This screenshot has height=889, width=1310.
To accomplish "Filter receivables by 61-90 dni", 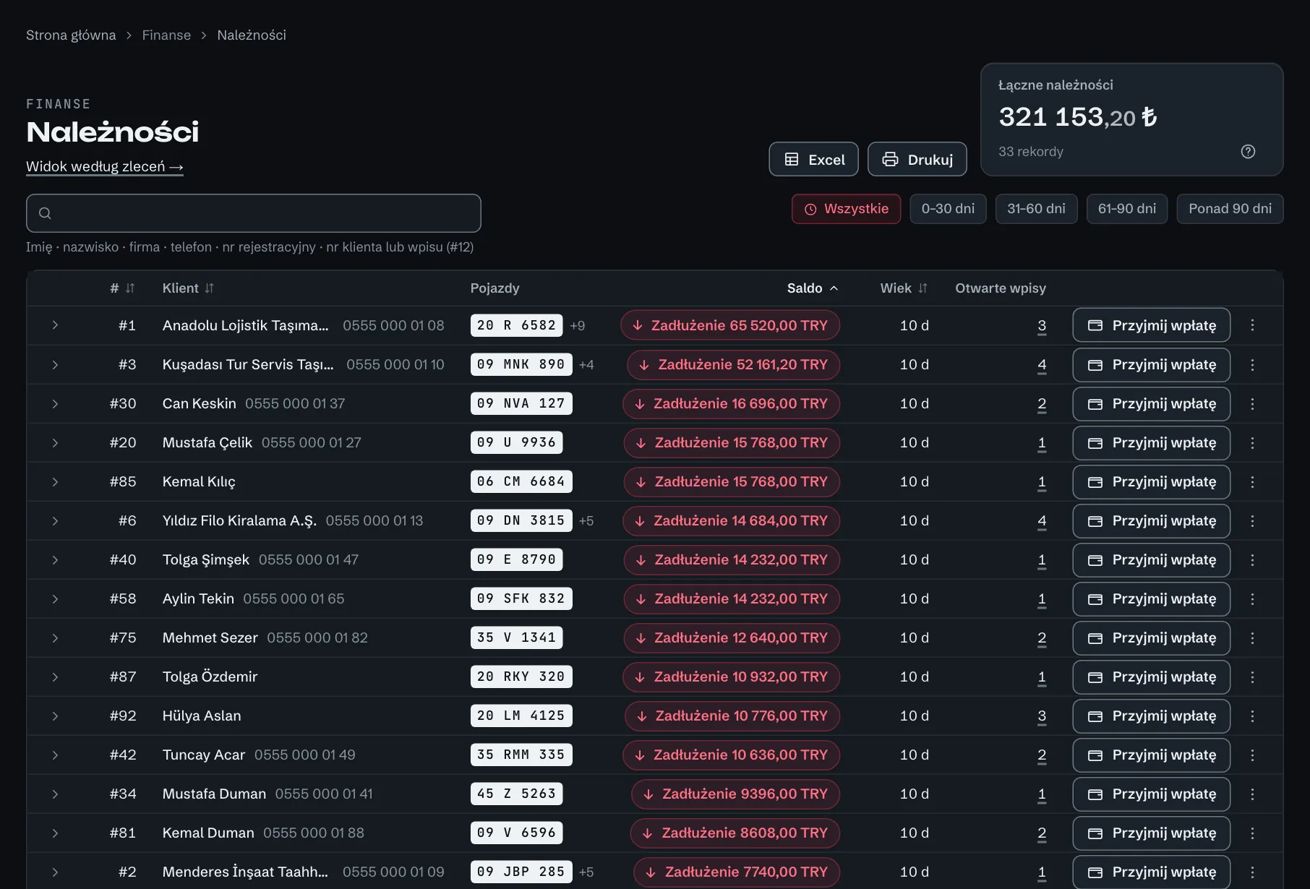I will click(x=1126, y=209).
